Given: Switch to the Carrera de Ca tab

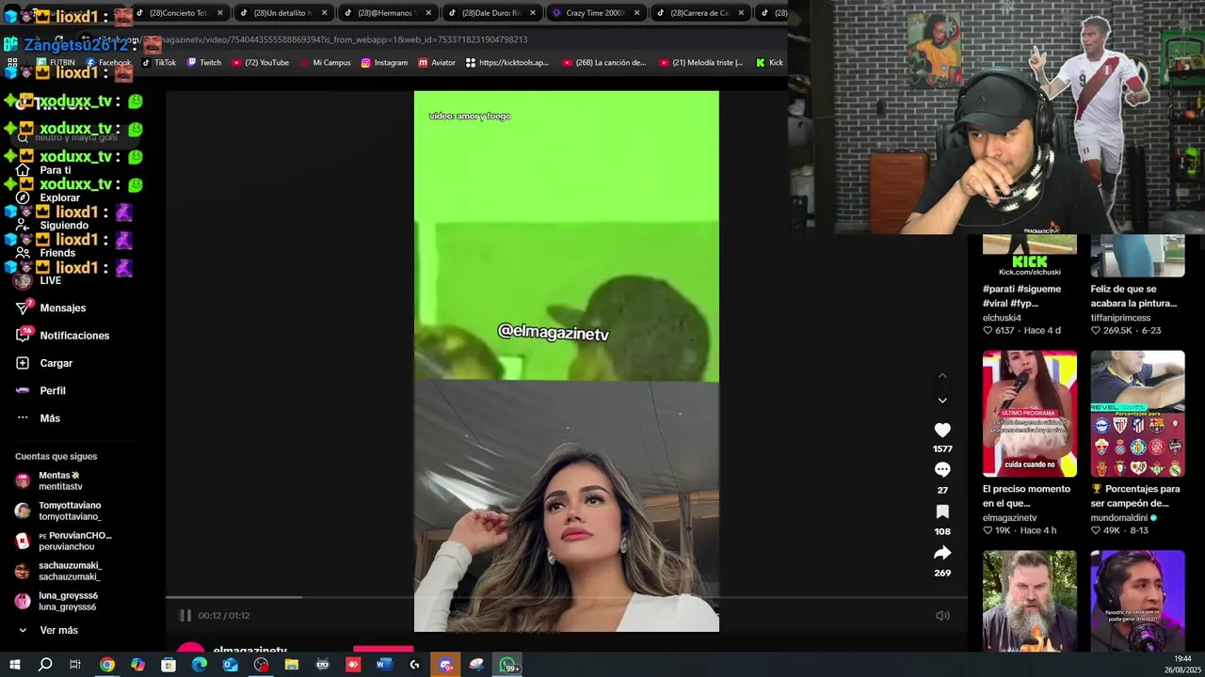Looking at the screenshot, I should coord(698,13).
